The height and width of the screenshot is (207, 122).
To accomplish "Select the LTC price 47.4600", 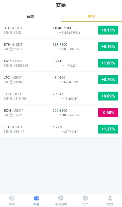I will (x=59, y=77).
